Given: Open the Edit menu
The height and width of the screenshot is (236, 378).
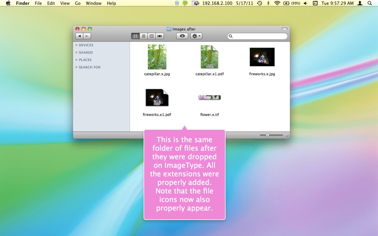Looking at the screenshot, I should click(x=51, y=3).
